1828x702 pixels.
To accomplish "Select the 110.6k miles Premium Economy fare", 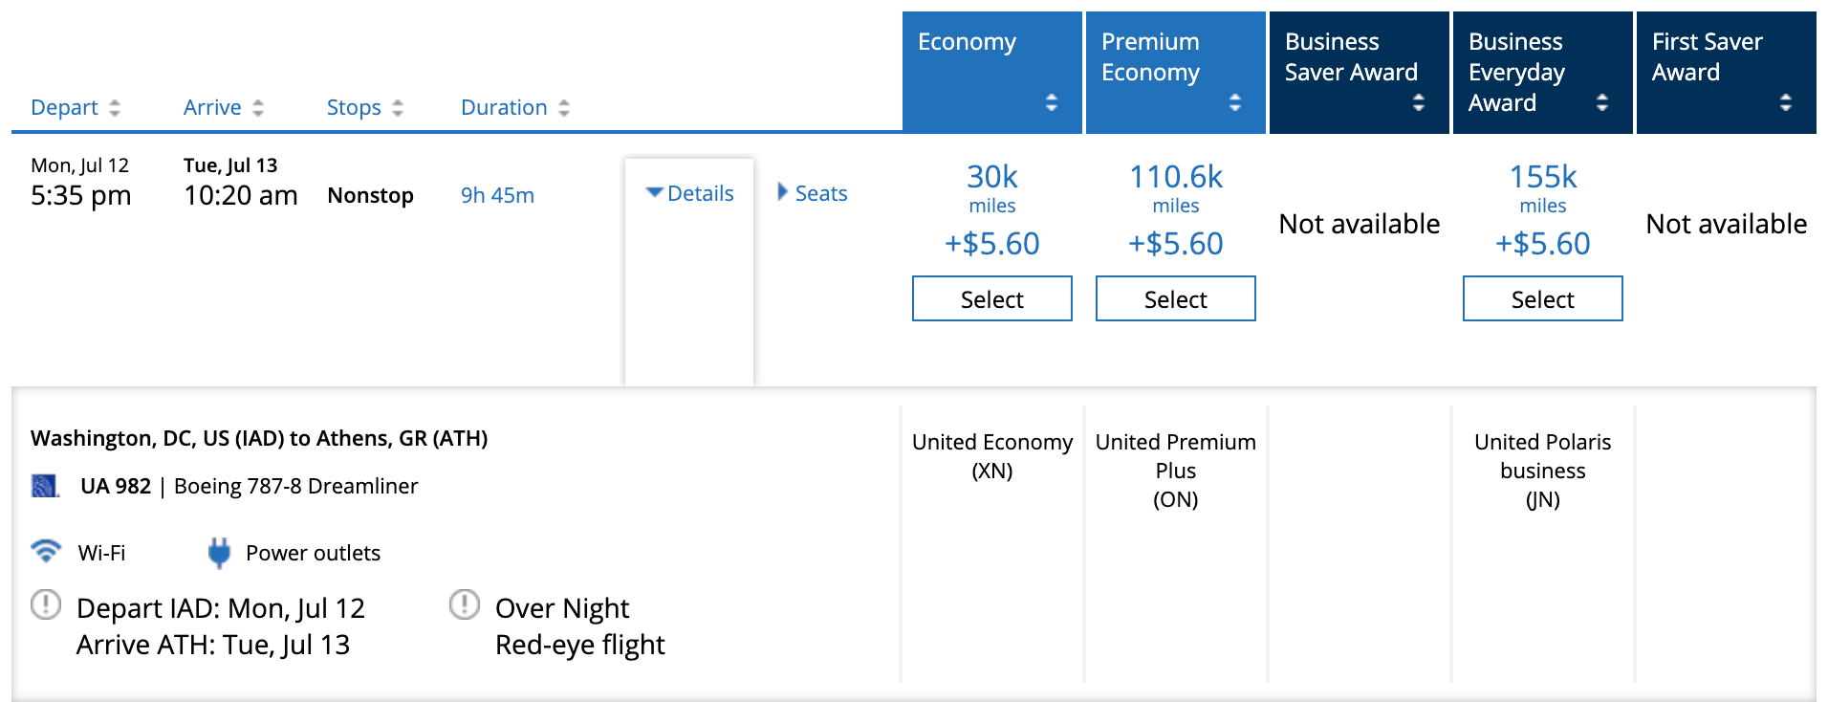I will click(x=1175, y=299).
